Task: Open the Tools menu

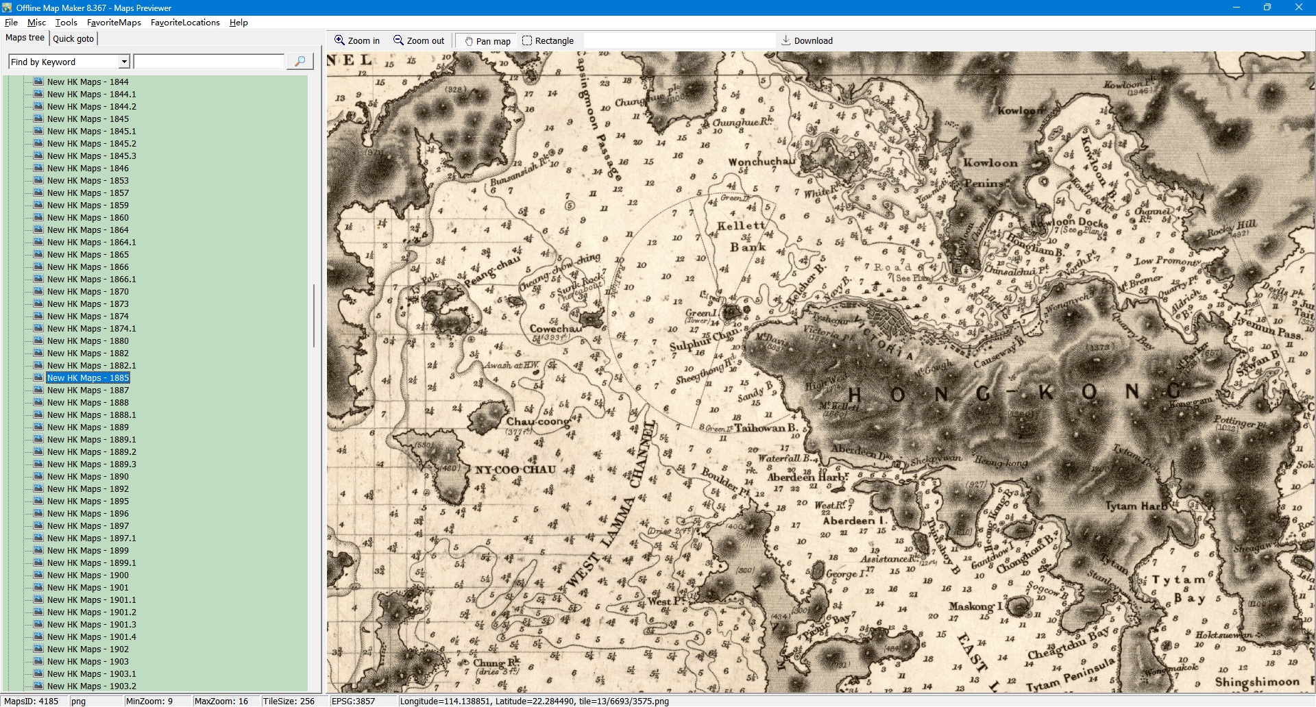Action: 66,23
